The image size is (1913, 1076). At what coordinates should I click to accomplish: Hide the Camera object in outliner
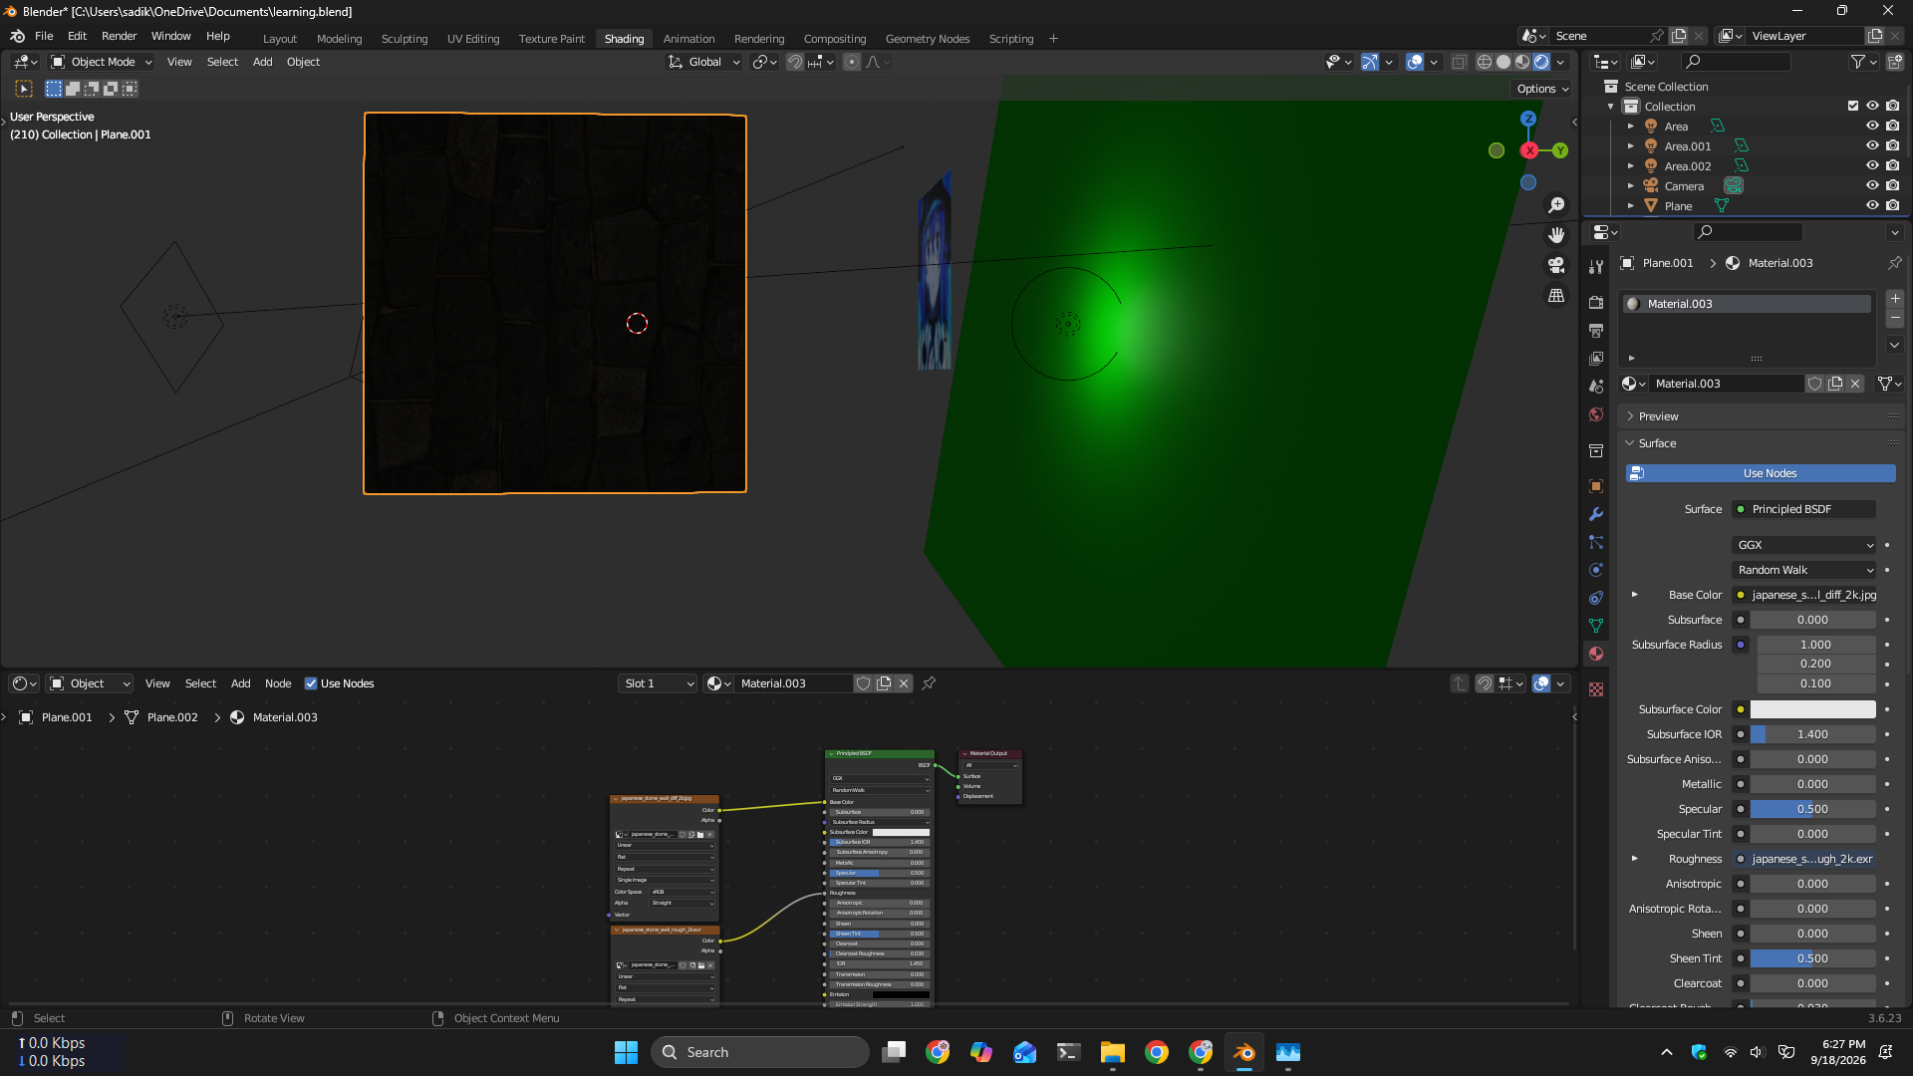click(x=1872, y=186)
